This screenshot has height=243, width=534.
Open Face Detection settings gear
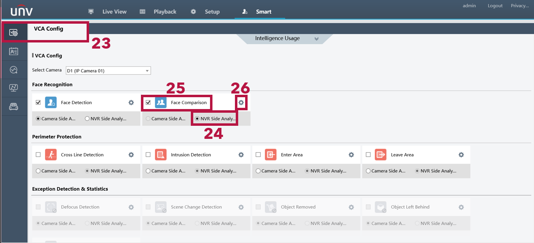[131, 103]
